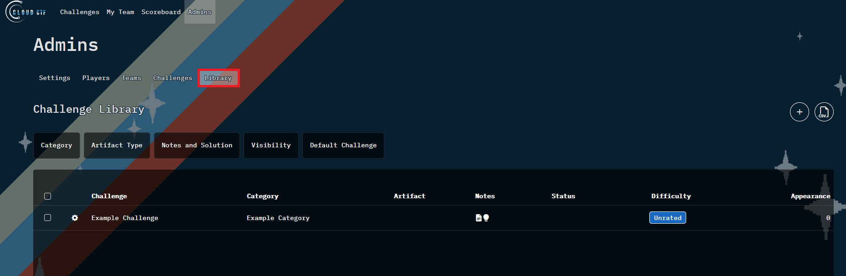This screenshot has height=276, width=846.
Task: Click the Example Category cell
Action: pos(278,218)
